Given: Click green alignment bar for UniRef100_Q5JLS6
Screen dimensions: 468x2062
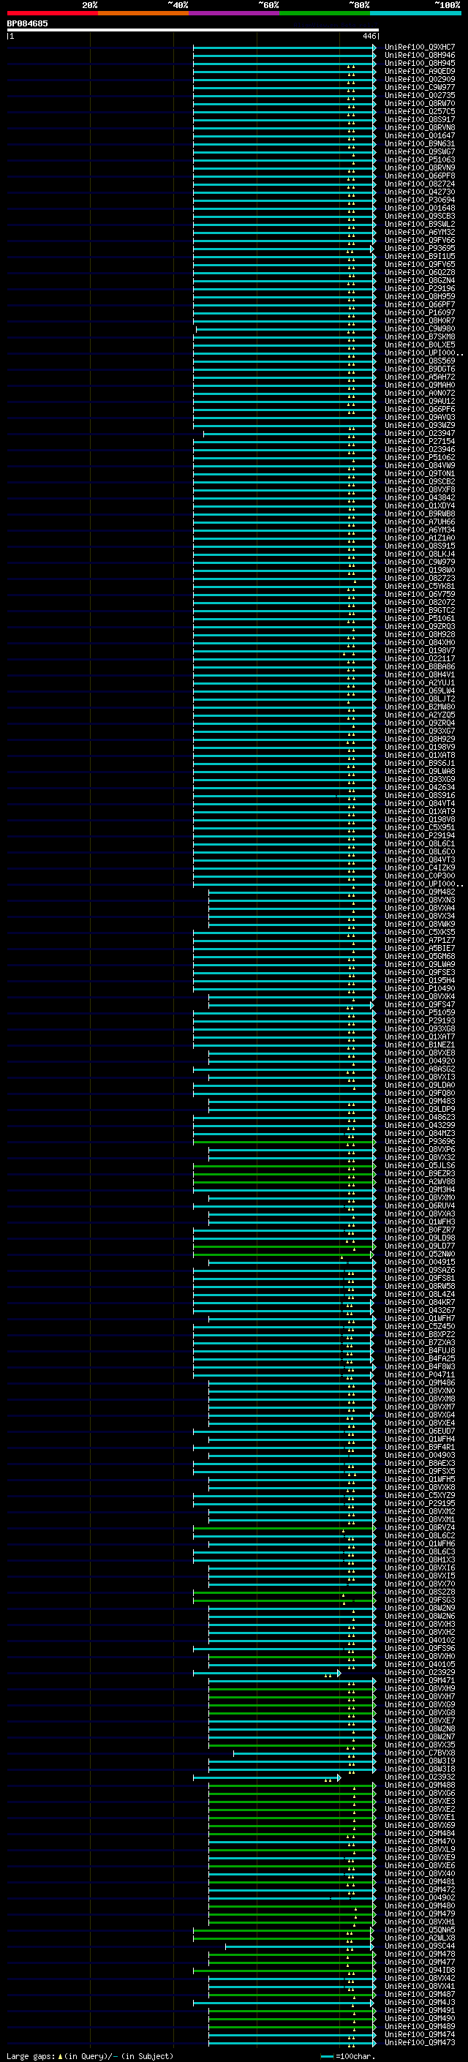Looking at the screenshot, I should click(x=284, y=1165).
